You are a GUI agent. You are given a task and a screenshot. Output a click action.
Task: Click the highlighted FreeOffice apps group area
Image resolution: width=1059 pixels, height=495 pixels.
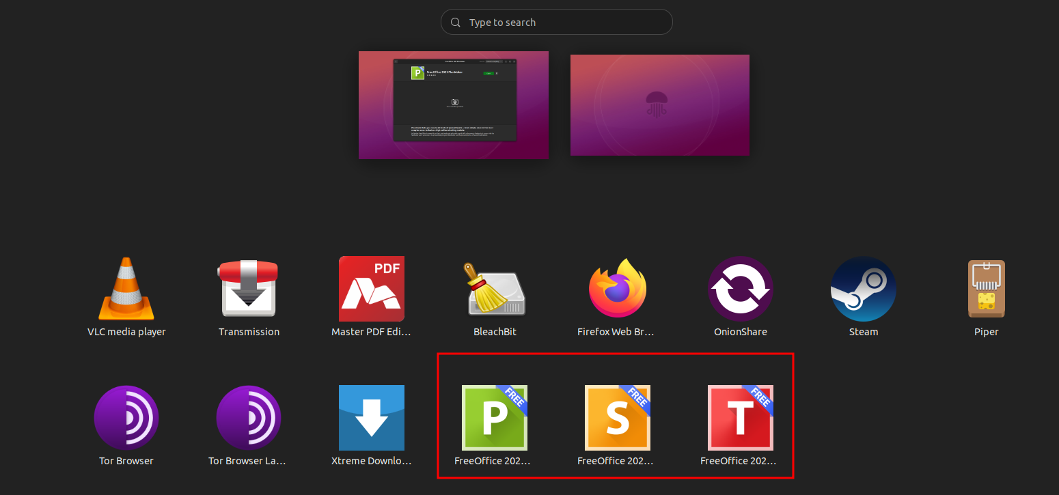tap(615, 415)
